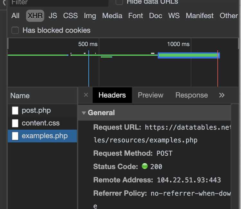Filter requests by Font type
The image size is (241, 209).
(136, 16)
